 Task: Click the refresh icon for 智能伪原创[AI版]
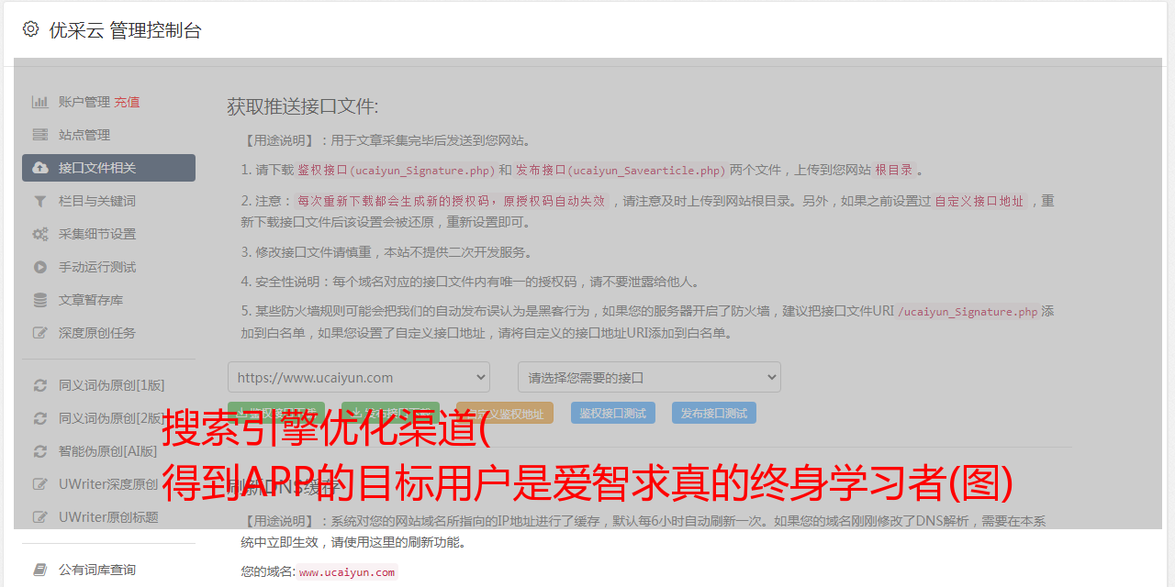pyautogui.click(x=40, y=451)
